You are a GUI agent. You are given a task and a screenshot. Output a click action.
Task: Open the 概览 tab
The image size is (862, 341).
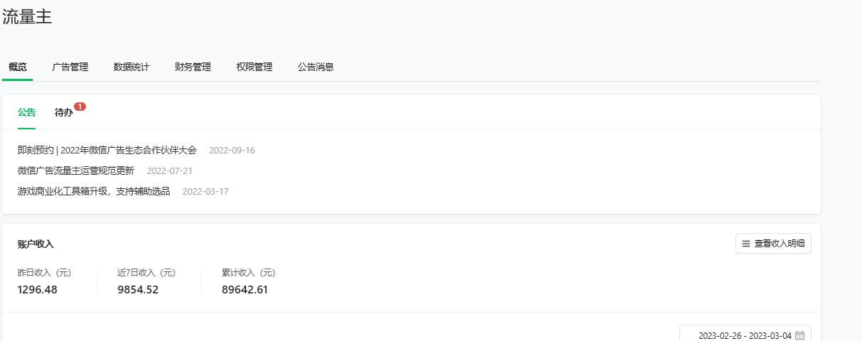click(18, 67)
